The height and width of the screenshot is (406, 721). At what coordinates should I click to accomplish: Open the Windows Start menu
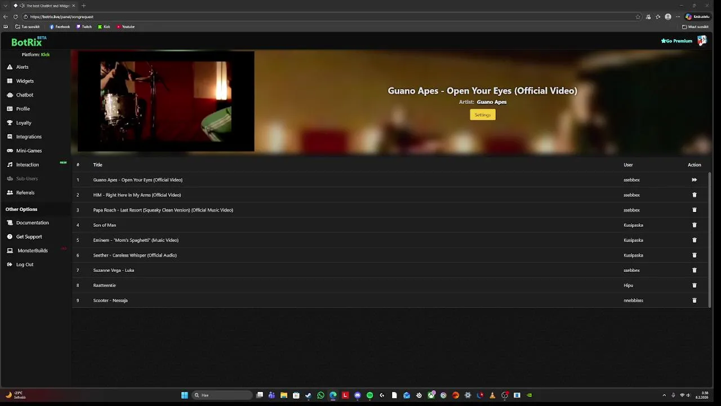coord(184,395)
